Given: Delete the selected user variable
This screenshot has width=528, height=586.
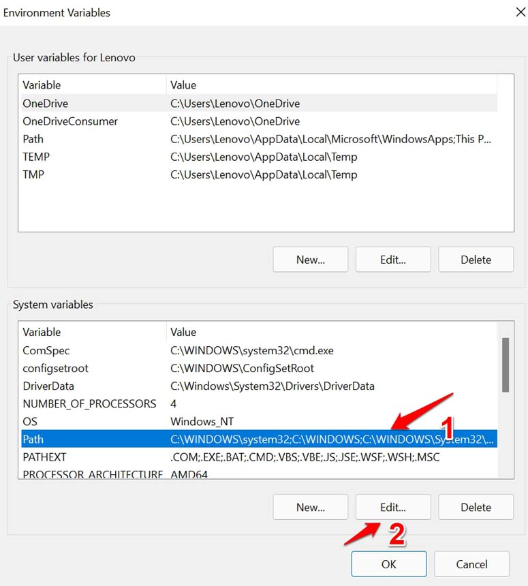Looking at the screenshot, I should pyautogui.click(x=476, y=260).
